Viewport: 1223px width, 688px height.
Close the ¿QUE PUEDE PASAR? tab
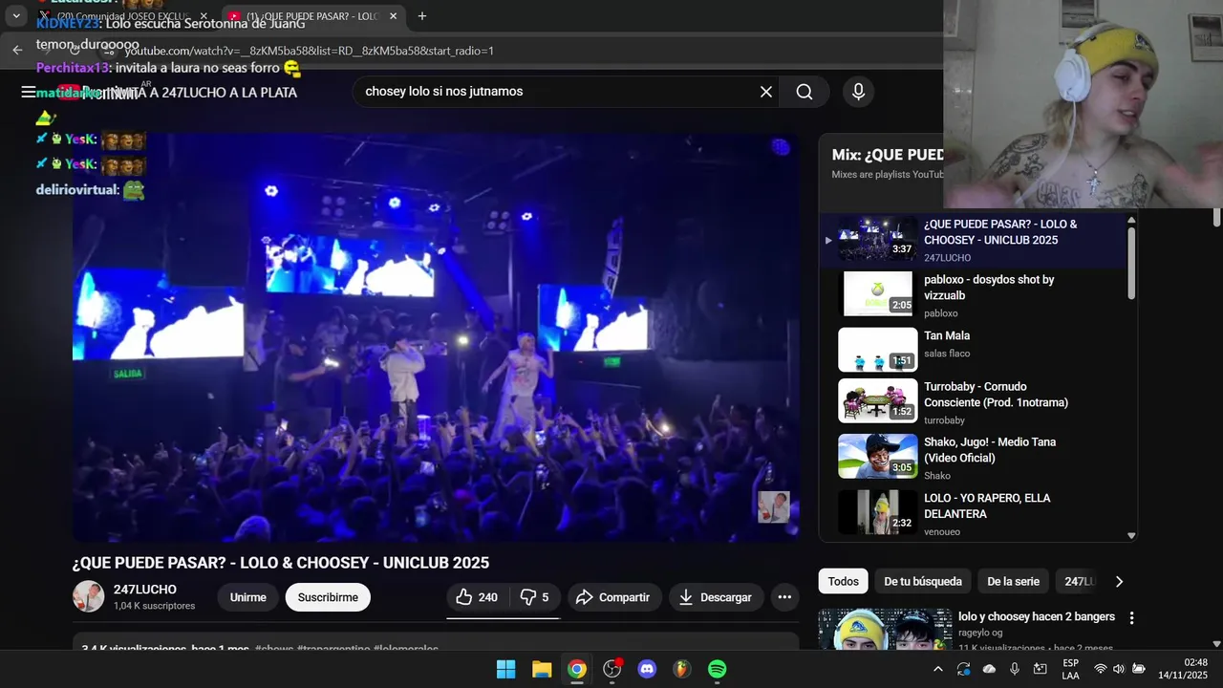pos(393,16)
